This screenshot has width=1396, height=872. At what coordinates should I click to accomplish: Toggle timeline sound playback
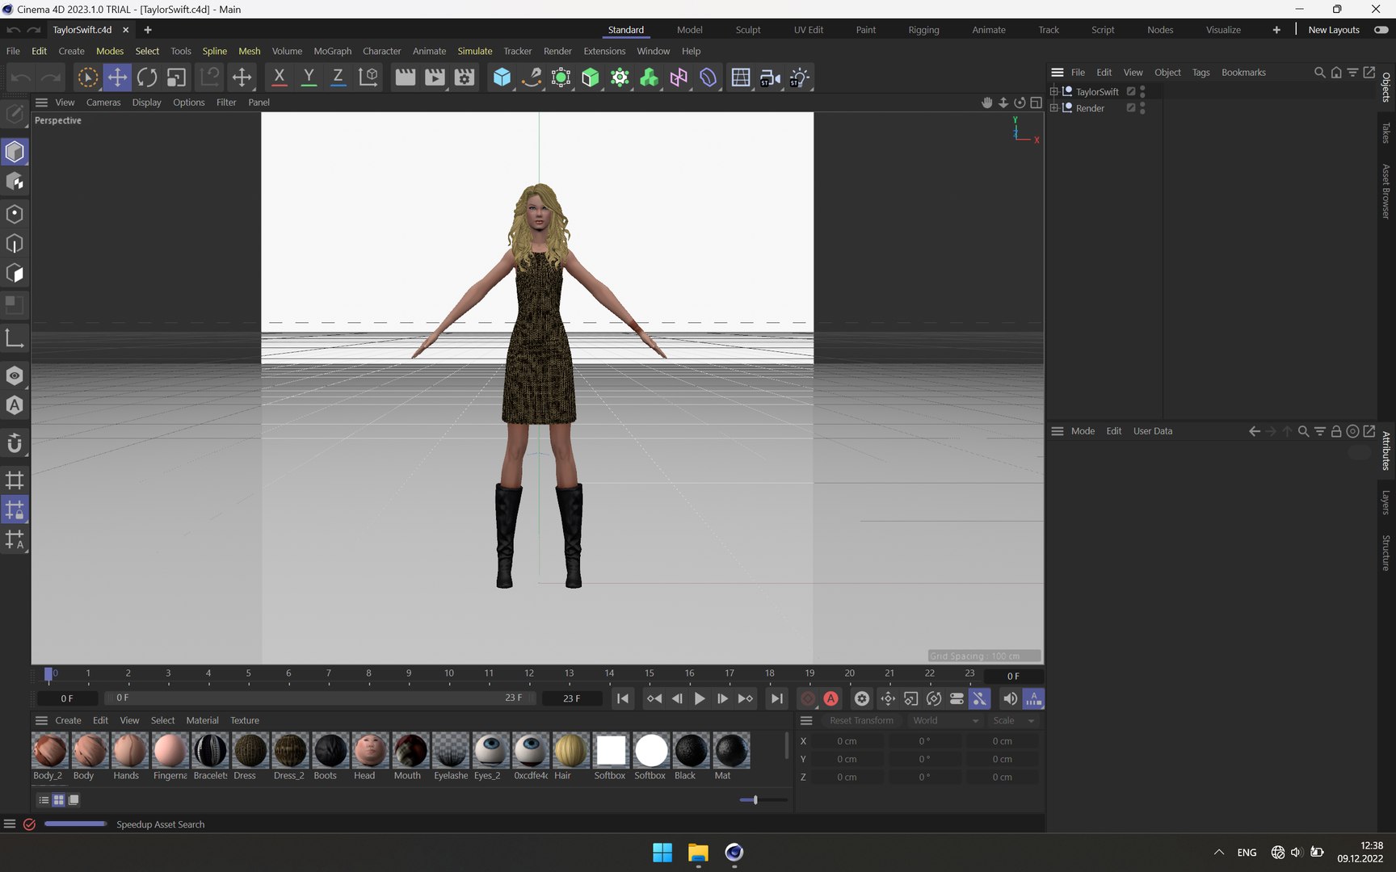click(1010, 698)
